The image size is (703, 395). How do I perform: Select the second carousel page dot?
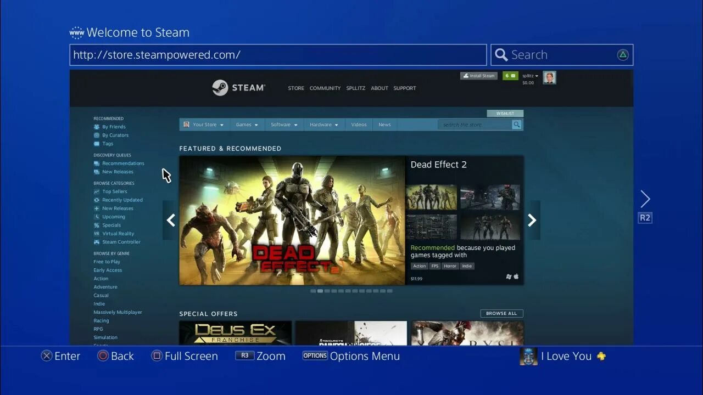click(x=320, y=291)
